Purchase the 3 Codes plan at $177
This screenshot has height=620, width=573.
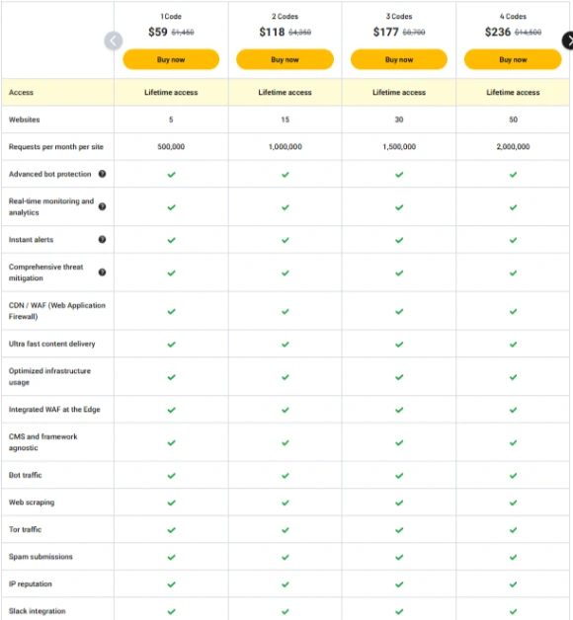click(399, 59)
